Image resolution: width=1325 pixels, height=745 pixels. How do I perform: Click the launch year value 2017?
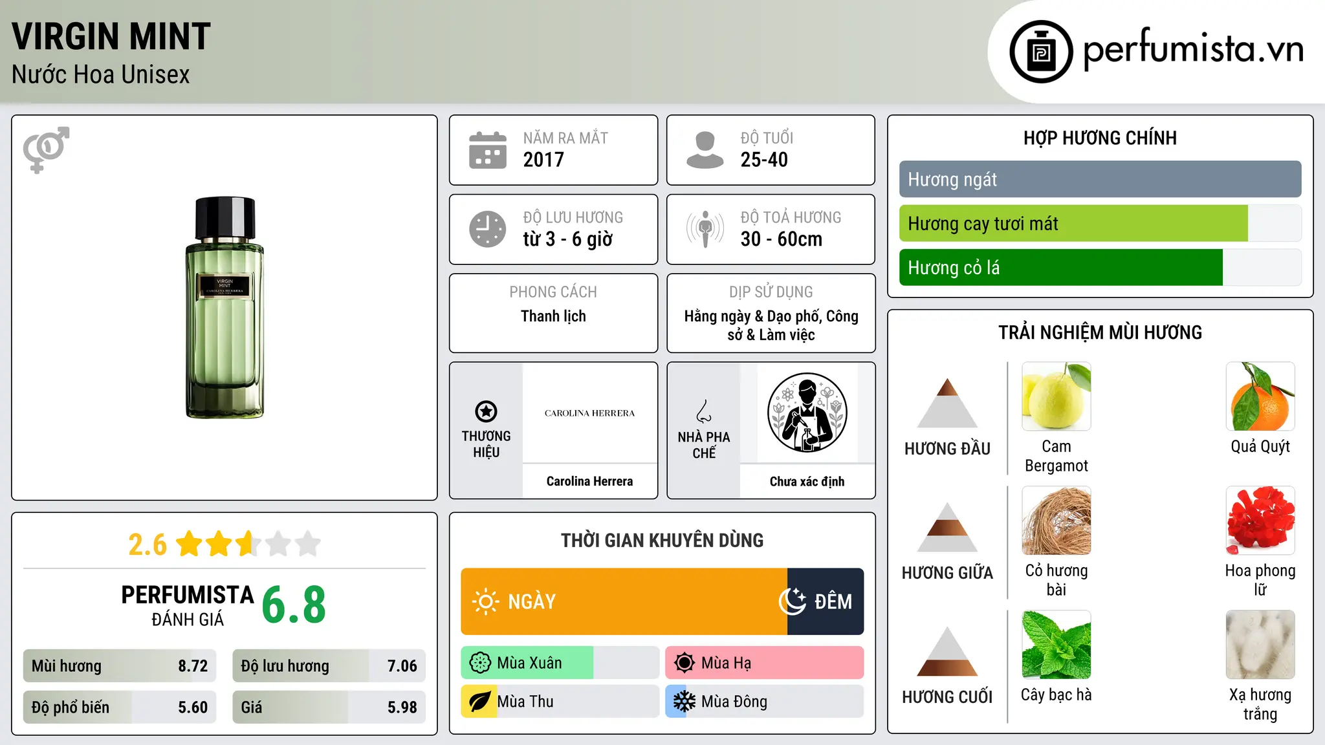[543, 160]
